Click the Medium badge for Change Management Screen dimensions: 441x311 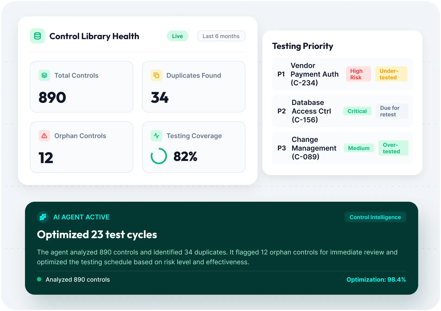359,148
